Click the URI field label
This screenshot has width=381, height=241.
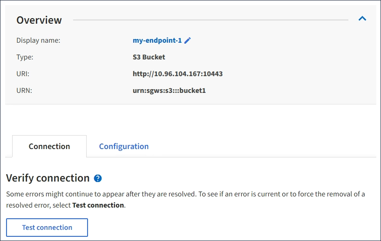point(23,74)
